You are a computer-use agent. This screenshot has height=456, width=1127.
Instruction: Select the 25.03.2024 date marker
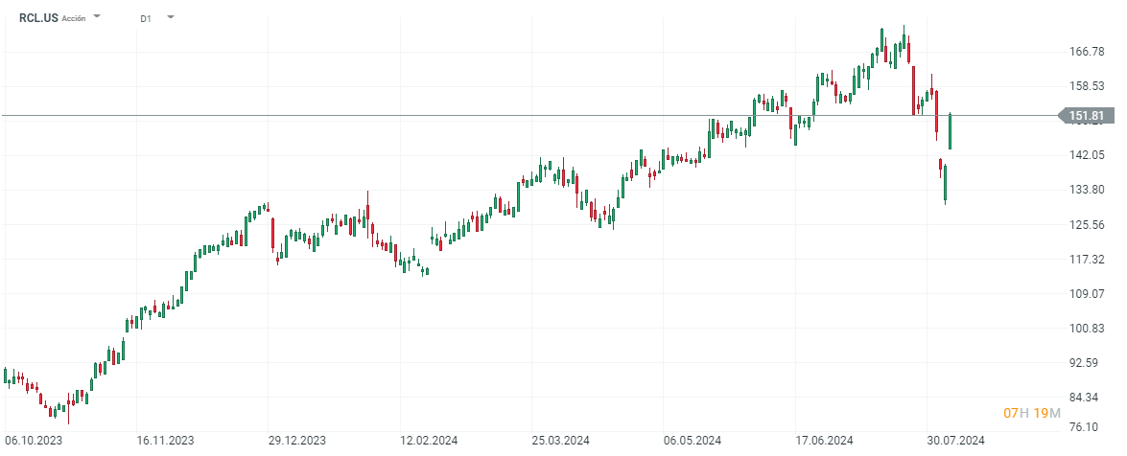pyautogui.click(x=559, y=441)
